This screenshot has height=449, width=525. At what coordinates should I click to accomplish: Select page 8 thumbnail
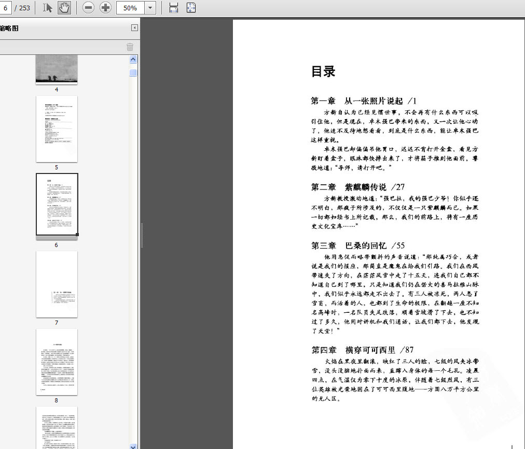[57, 362]
